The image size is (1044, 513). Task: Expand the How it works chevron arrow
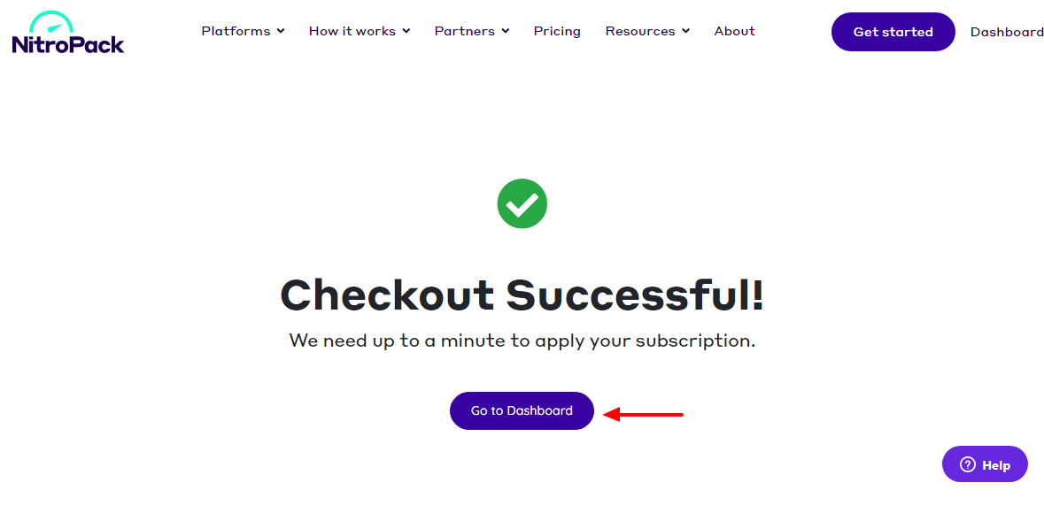pyautogui.click(x=406, y=31)
